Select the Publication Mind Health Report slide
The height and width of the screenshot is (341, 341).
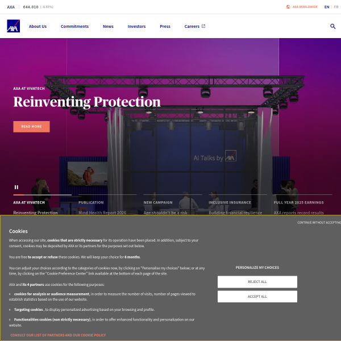107,205
